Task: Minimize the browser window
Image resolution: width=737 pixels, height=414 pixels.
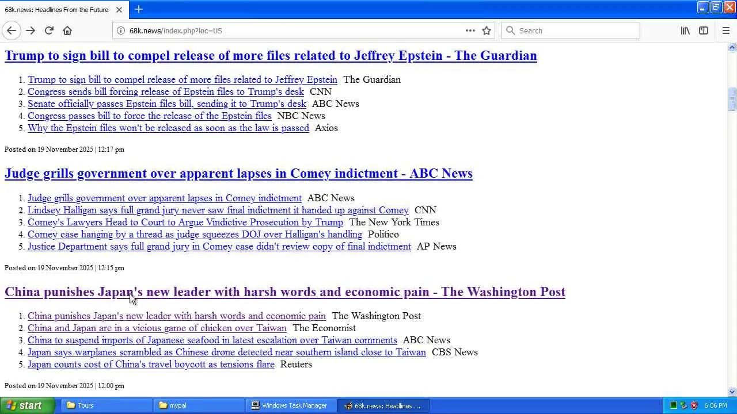Action: coord(702,7)
